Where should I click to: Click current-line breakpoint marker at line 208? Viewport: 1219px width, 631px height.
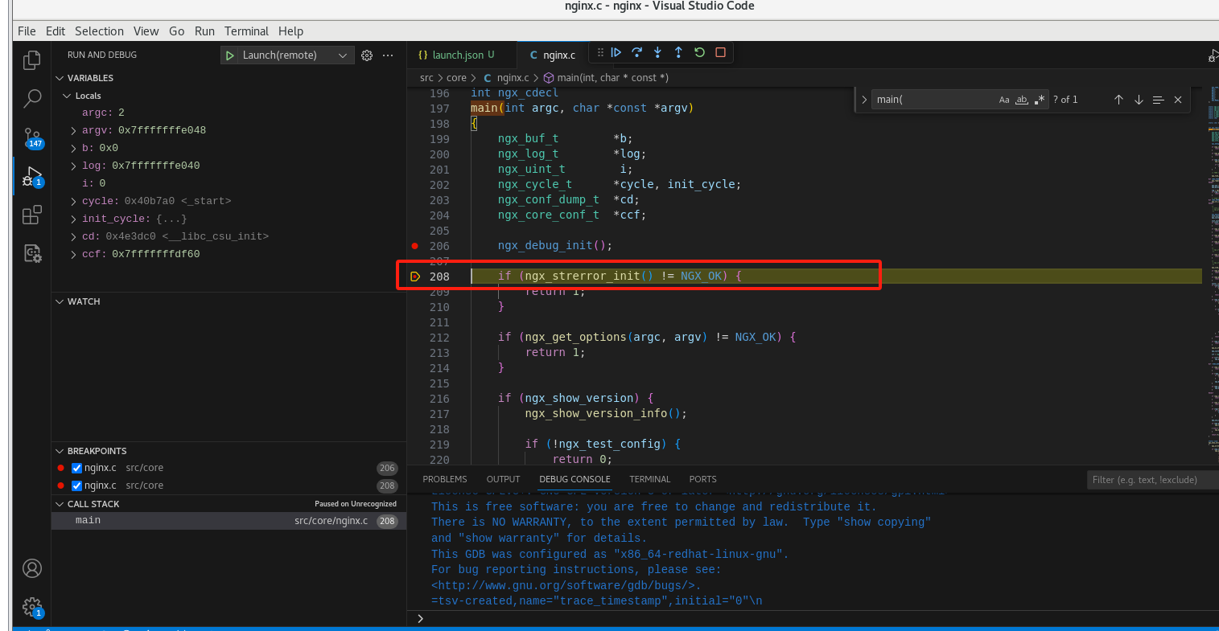415,277
